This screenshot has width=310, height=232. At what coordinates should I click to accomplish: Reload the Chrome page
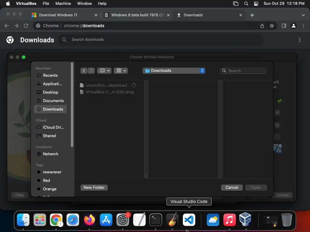coord(26,26)
